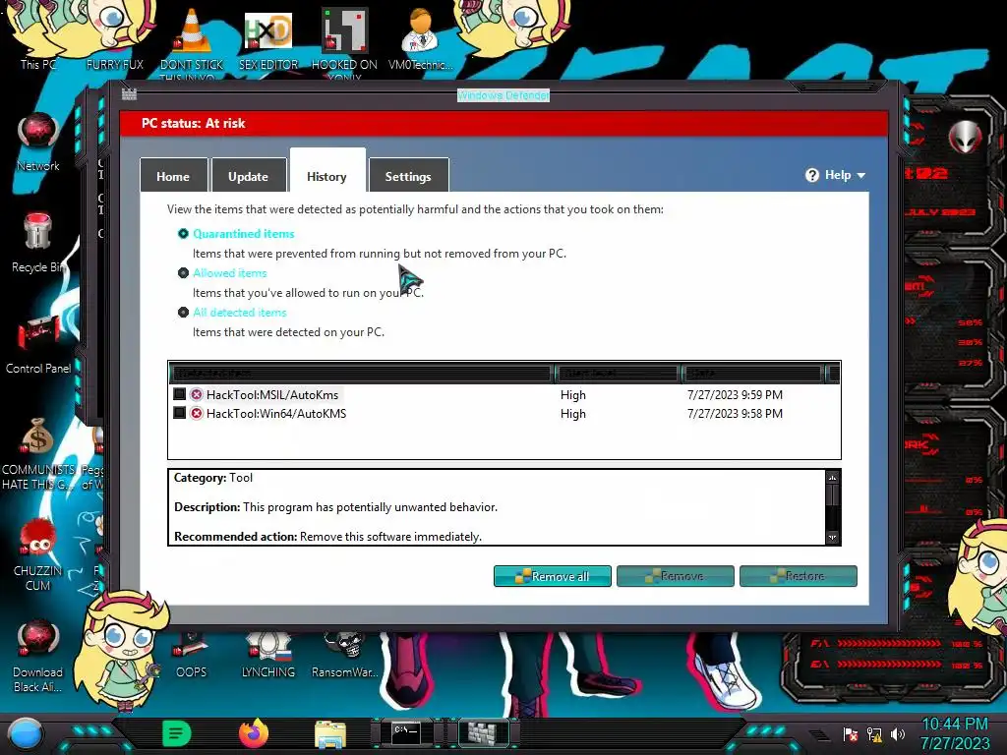Click the Windows Defender title bar icon
The width and height of the screenshot is (1007, 755).
(129, 94)
